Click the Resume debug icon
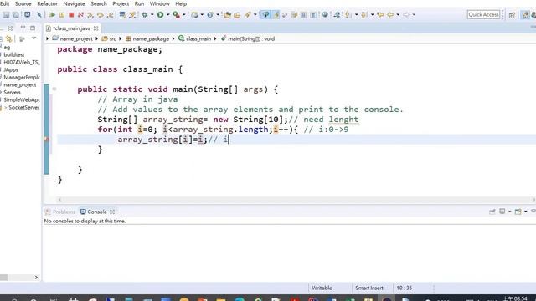The width and height of the screenshot is (536, 301). point(52,15)
